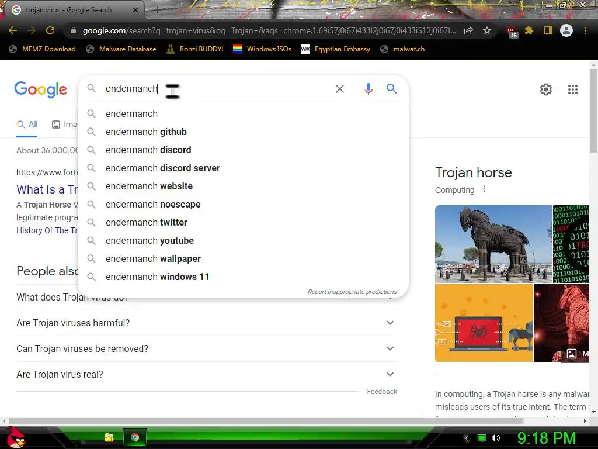This screenshot has width=598, height=449.
Task: Open Chrome's three-dot menu
Action: click(585, 30)
